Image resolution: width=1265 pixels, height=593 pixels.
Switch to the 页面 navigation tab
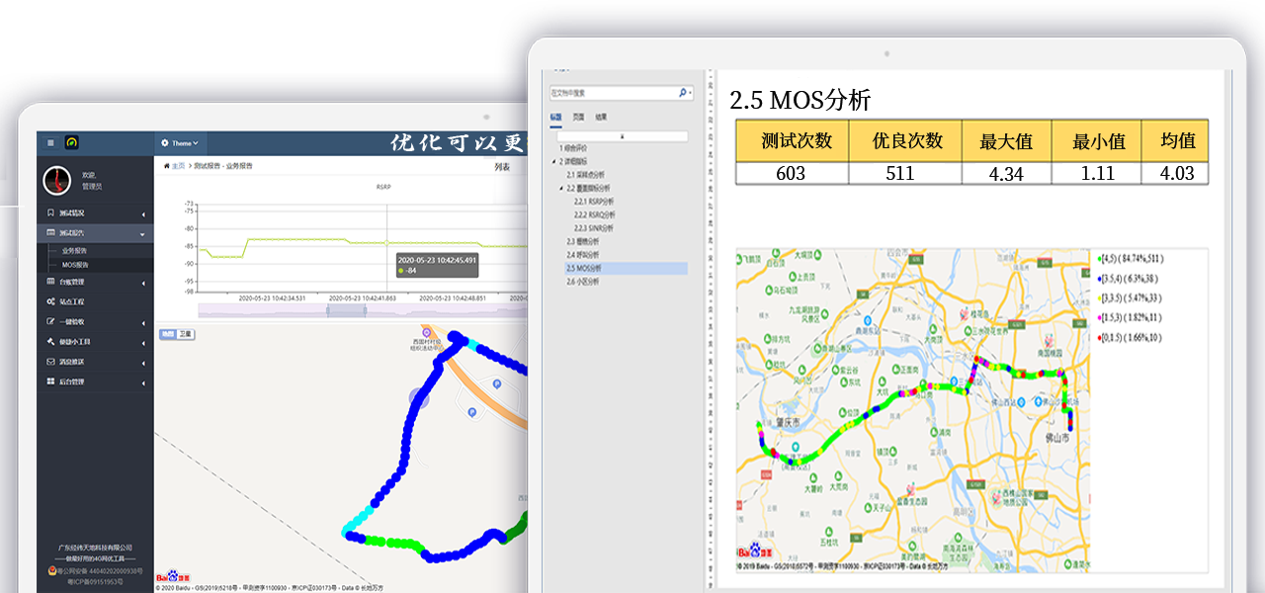pos(578,117)
